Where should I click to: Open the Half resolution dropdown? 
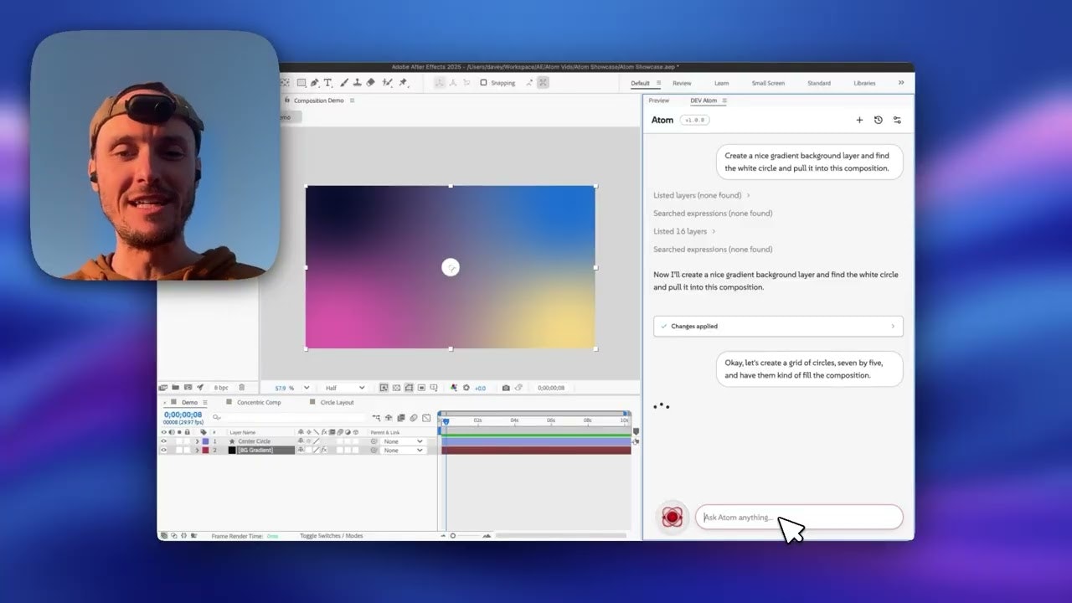point(345,388)
